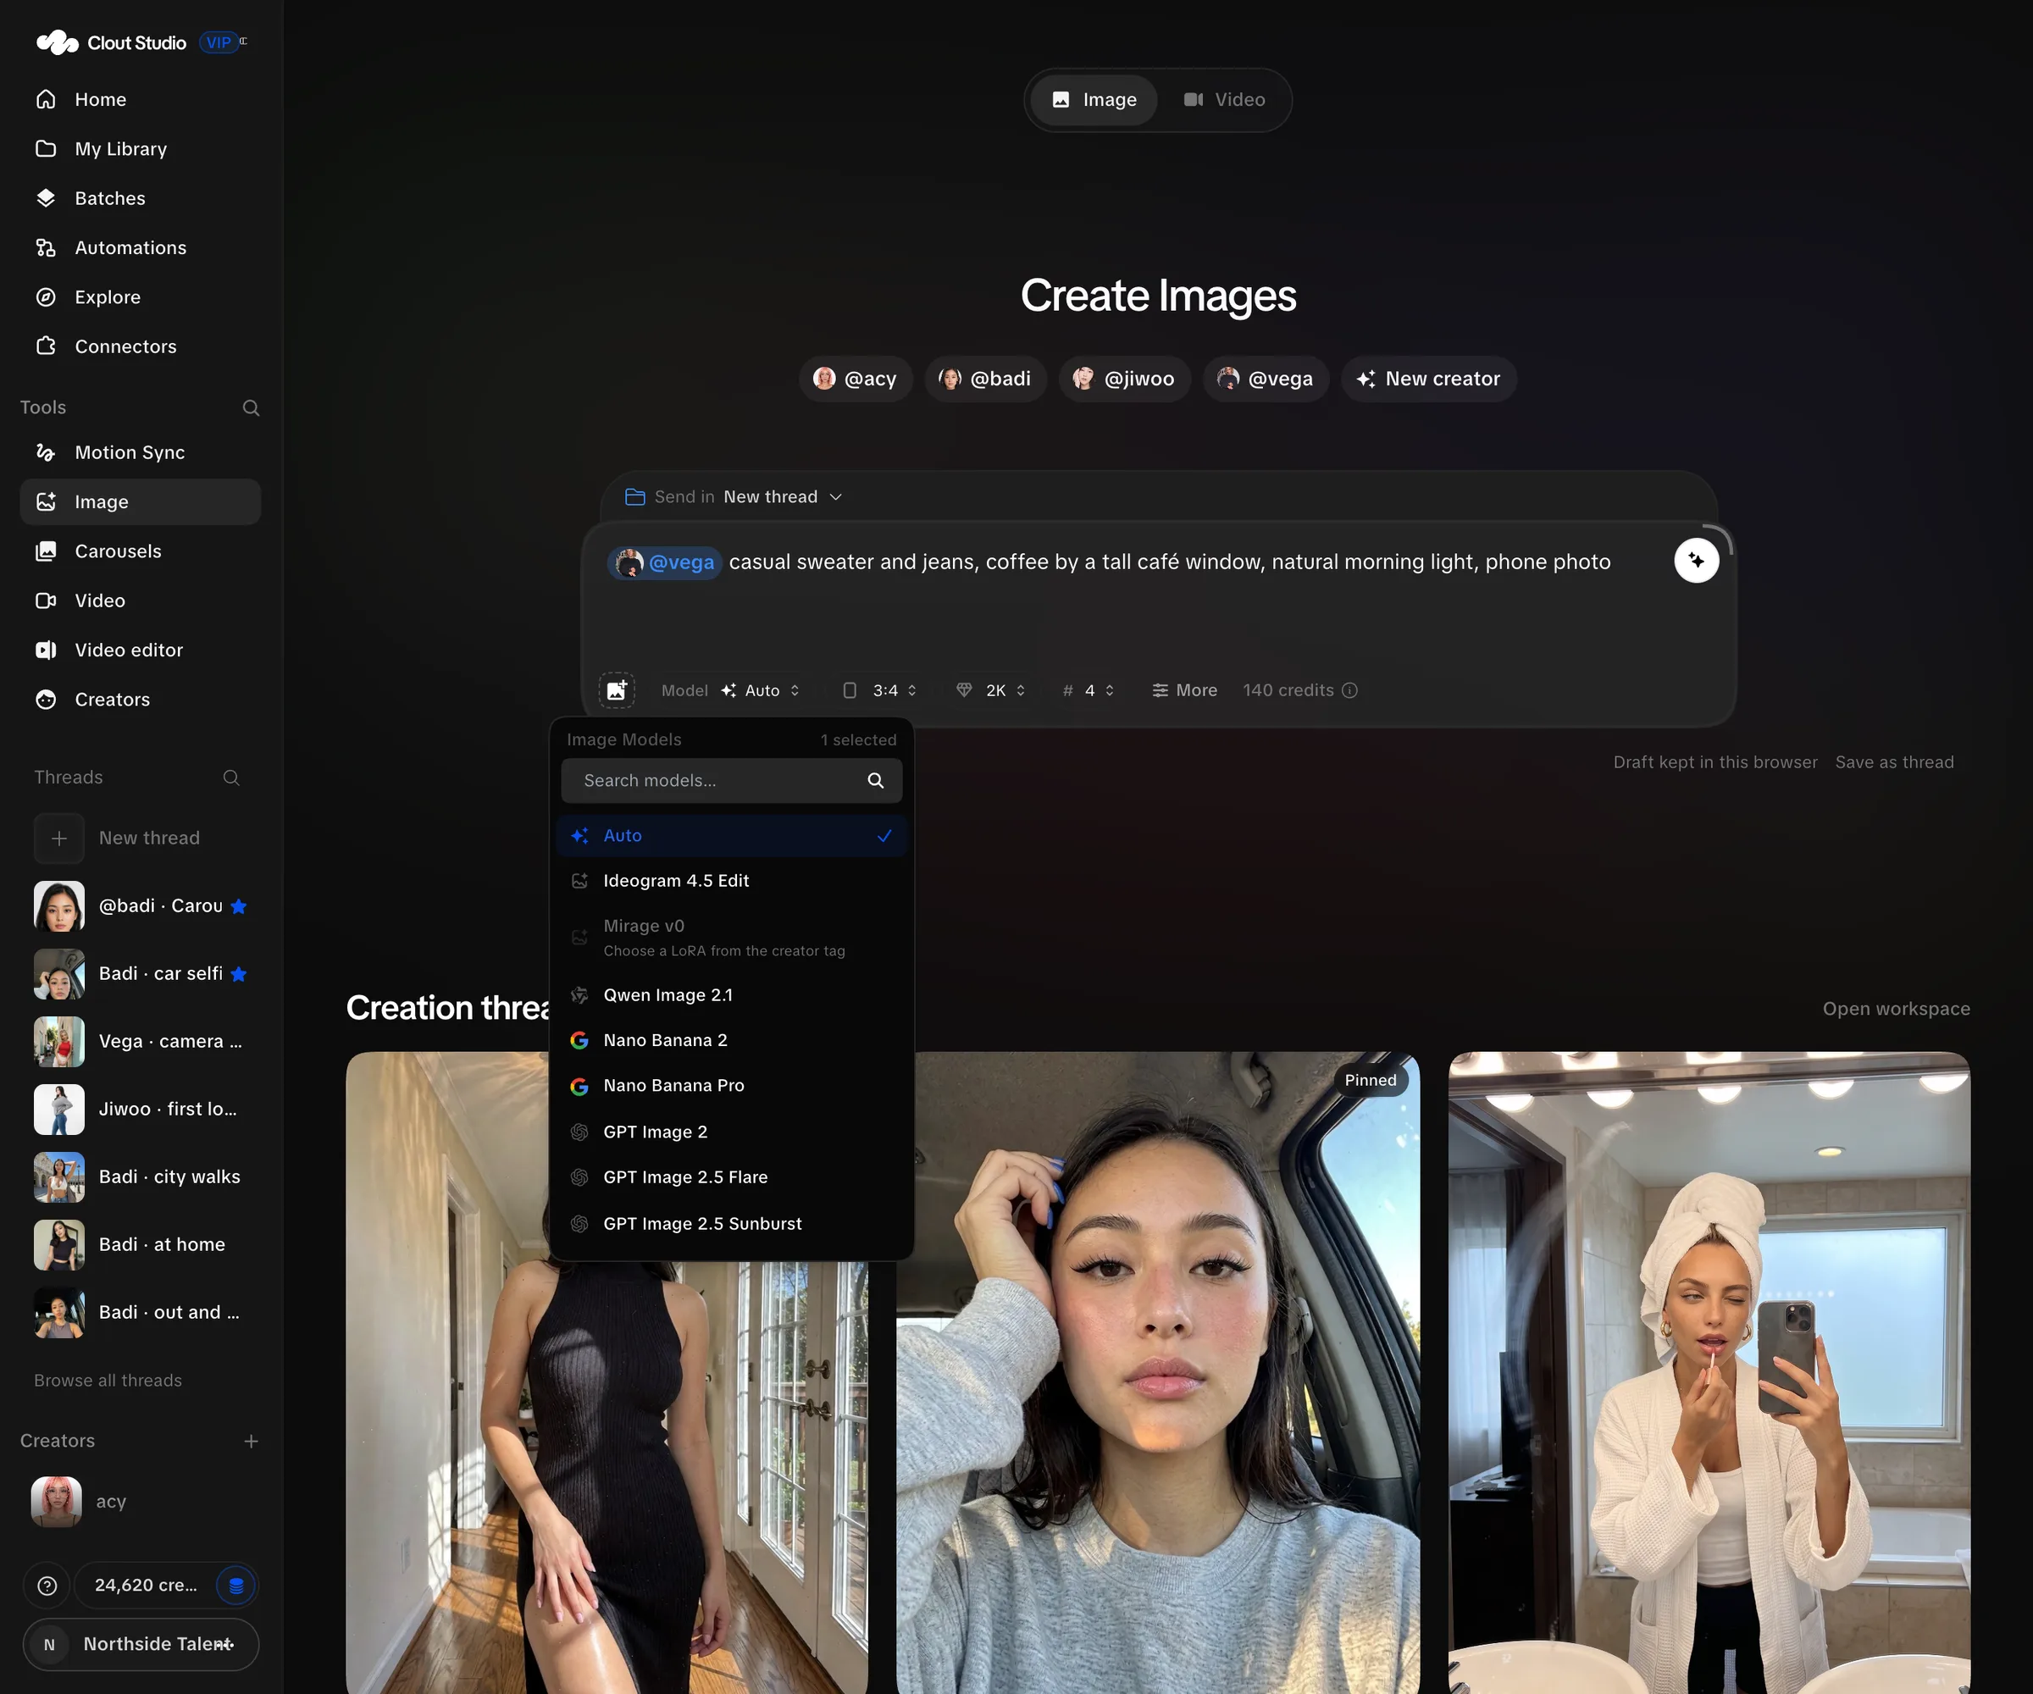Viewport: 2033px width, 1694px height.
Task: Pick Nano Banana Pro model
Action: 732,1086
